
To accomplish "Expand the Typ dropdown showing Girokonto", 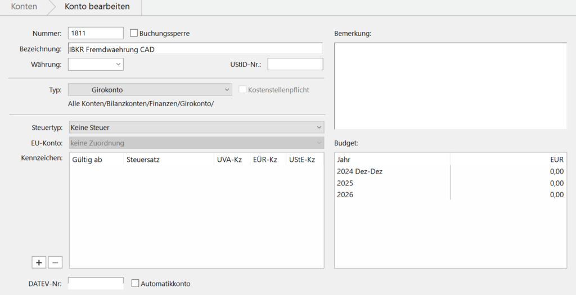I will [150, 90].
